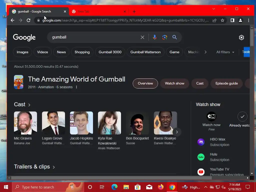Open the Episode guide chip

click(x=226, y=83)
